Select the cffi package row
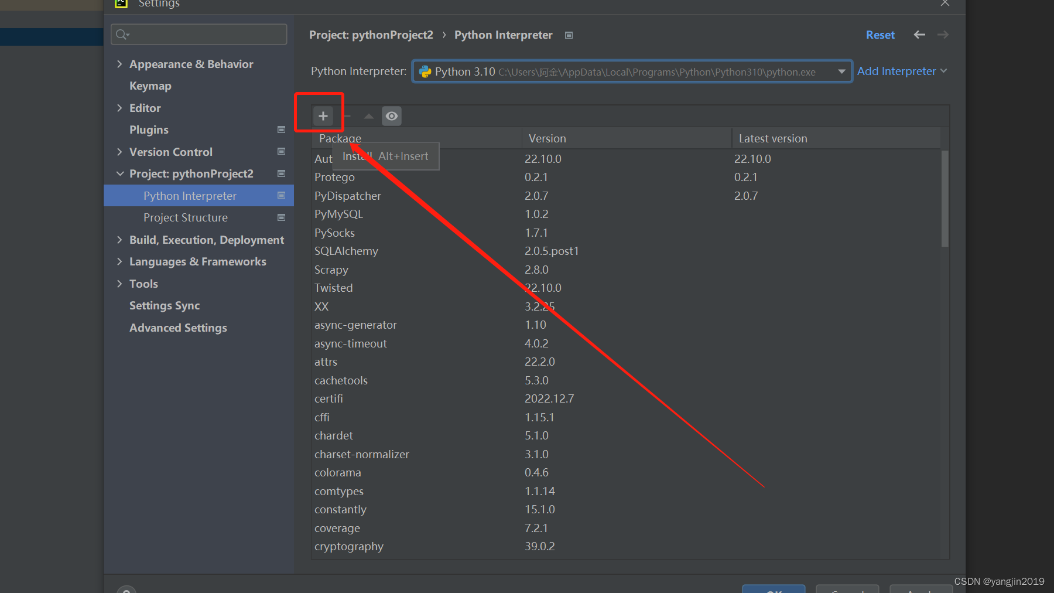 tap(626, 417)
